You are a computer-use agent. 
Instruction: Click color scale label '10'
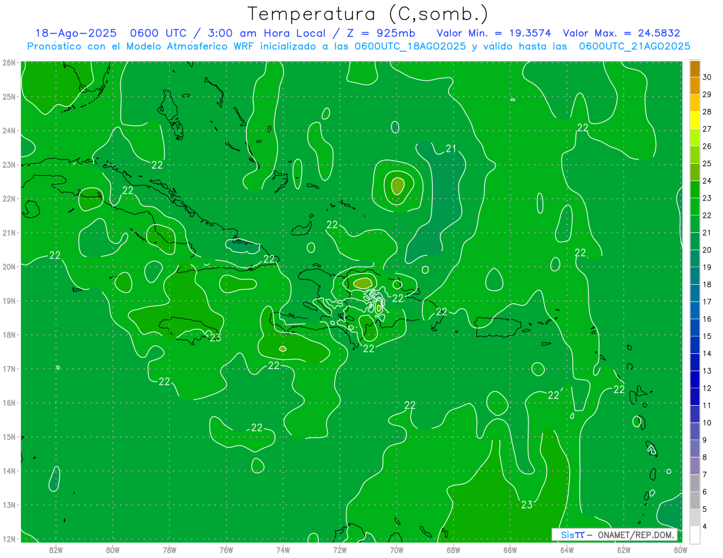(x=707, y=423)
